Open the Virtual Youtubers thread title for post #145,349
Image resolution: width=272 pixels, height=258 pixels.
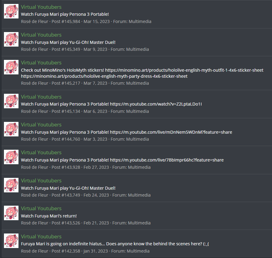pos(41,35)
